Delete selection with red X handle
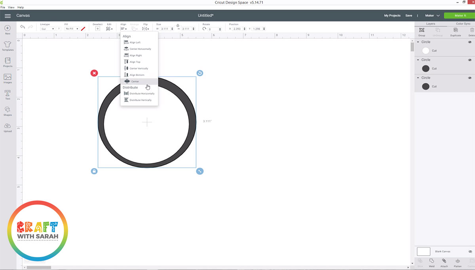The image size is (475, 270). click(94, 73)
